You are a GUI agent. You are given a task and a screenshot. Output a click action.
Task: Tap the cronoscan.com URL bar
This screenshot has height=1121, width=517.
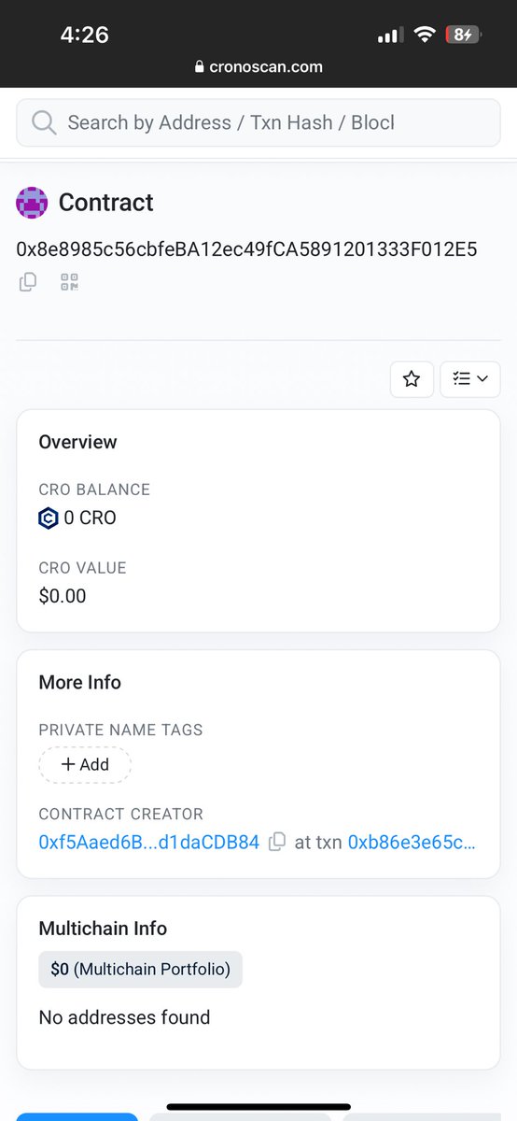[x=258, y=67]
